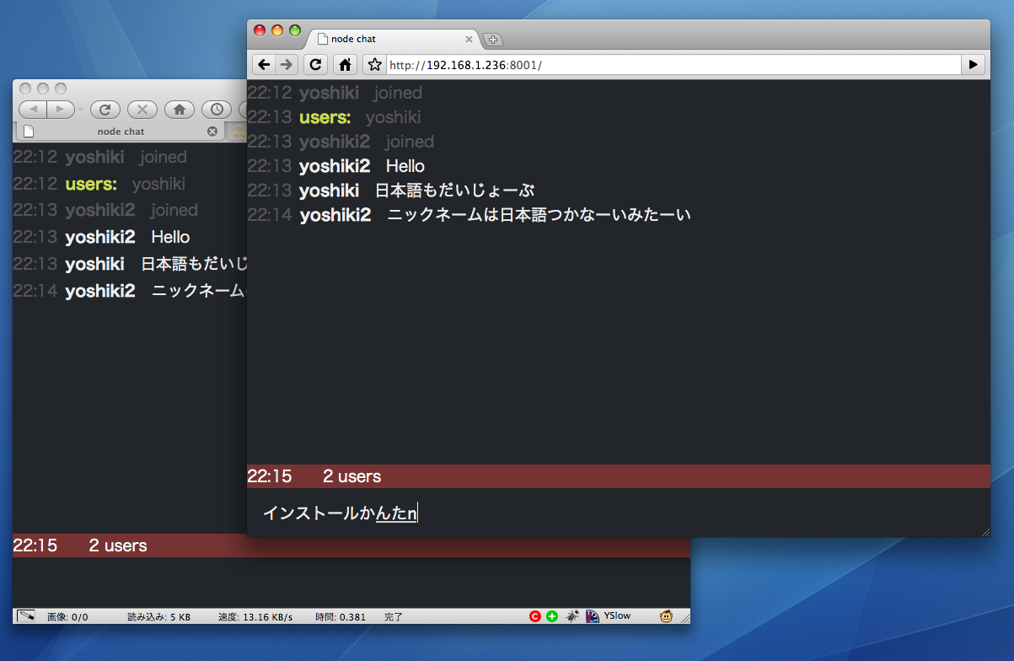This screenshot has height=661, width=1014.
Task: Expand the Firefox back/forward history dropdown
Action: 80,110
